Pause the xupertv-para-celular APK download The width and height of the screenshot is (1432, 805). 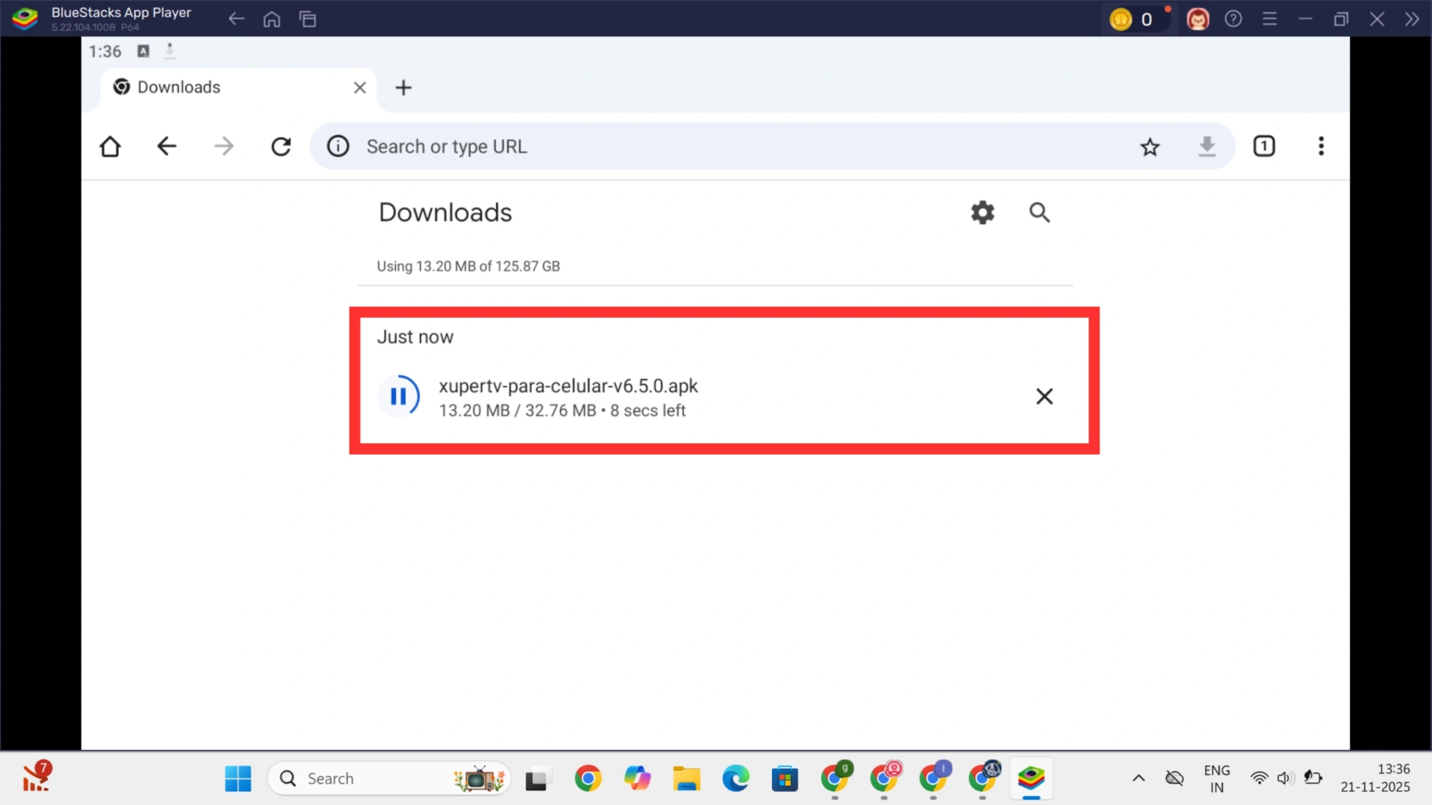400,396
